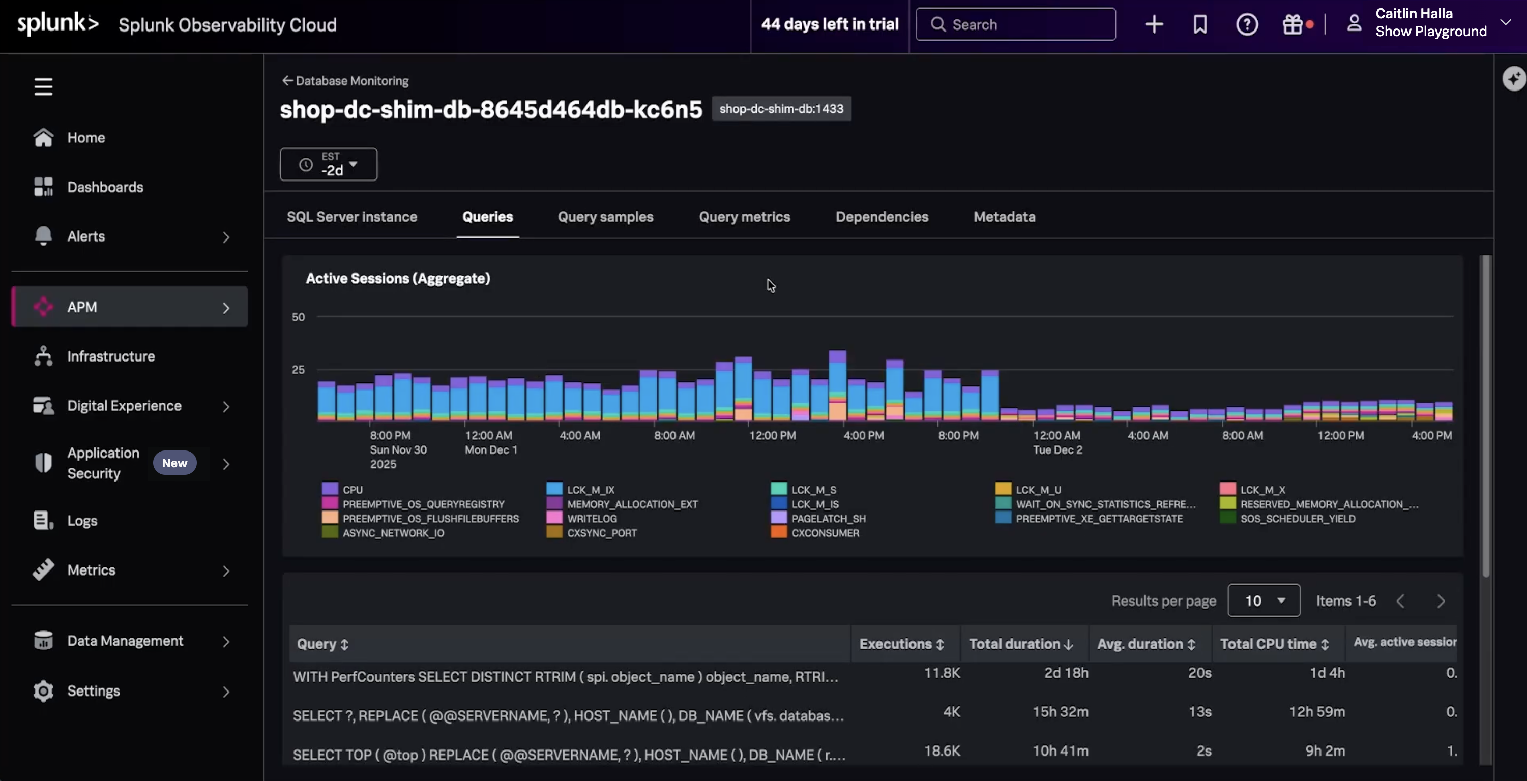The height and width of the screenshot is (781, 1527).
Task: Select the Queries tab
Action: 487,216
